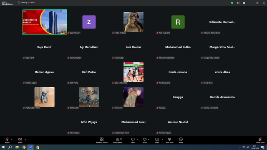This screenshot has height=150, width=267.
Task: Click Kamila Arumaisha participant name
Action: tap(222, 97)
